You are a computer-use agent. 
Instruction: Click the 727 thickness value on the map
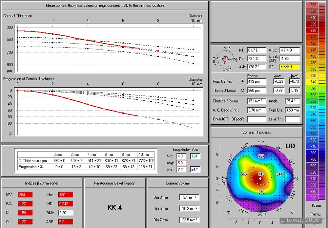261,156
